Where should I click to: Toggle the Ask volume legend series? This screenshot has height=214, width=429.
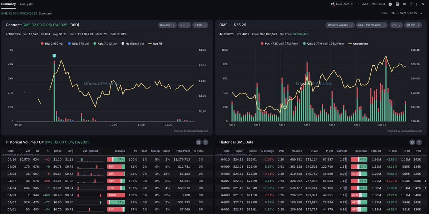click(x=105, y=44)
